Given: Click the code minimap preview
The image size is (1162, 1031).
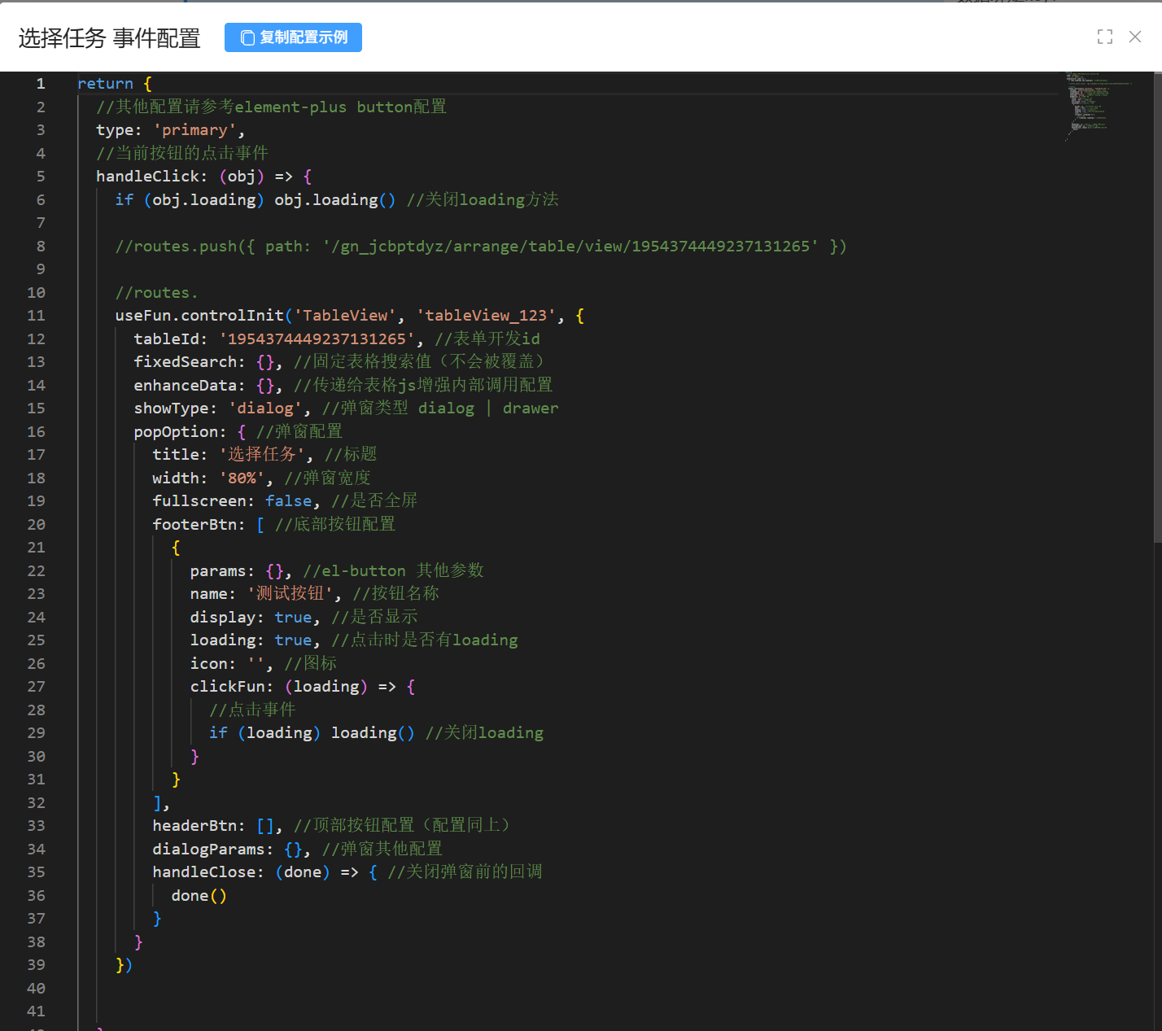Looking at the screenshot, I should pos(1099,107).
